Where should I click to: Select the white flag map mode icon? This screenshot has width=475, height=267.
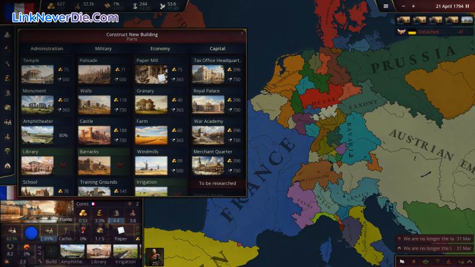tap(402, 261)
